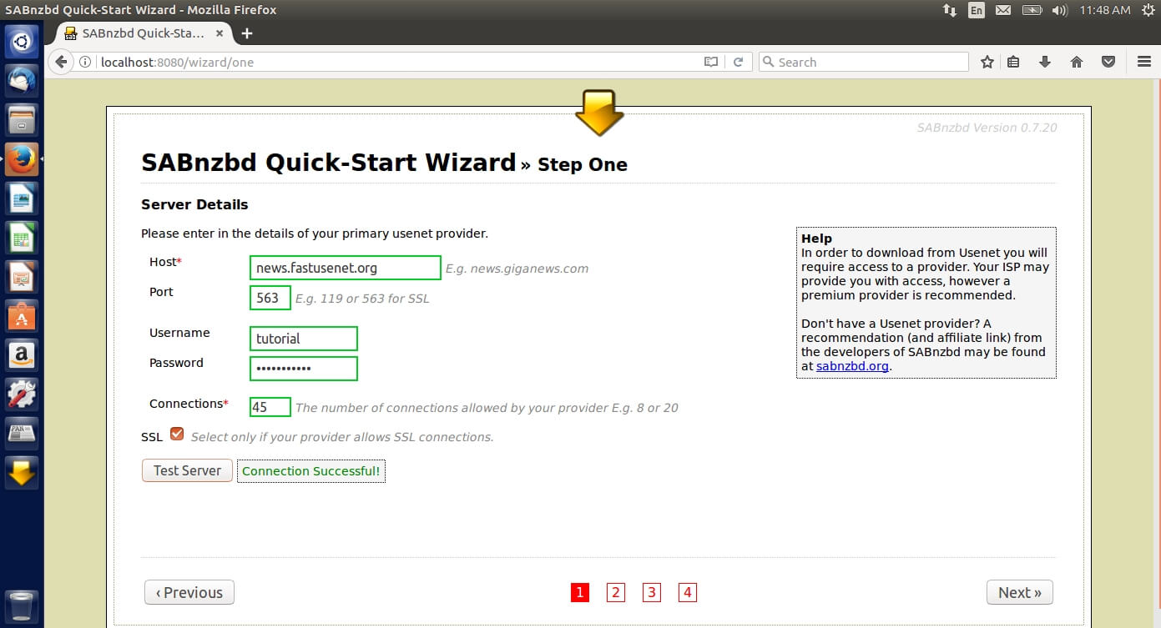Click the Username field containing tutorial
The image size is (1161, 628).
pos(303,339)
